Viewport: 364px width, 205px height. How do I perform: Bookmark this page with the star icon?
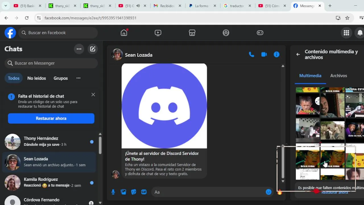click(x=347, y=18)
